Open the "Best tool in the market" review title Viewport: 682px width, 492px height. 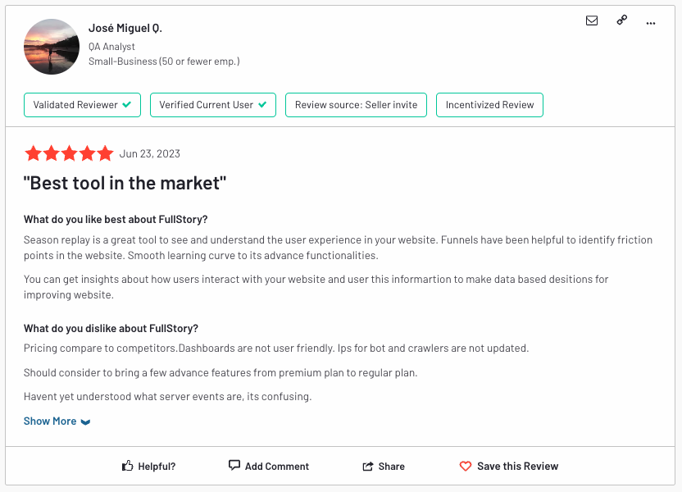[x=125, y=183]
